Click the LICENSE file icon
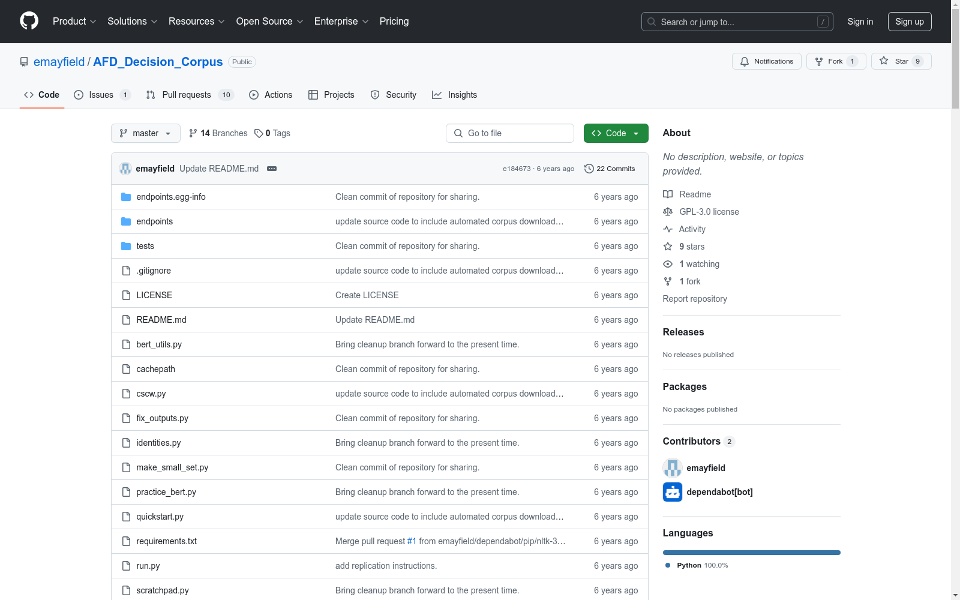960x600 pixels. pyautogui.click(x=126, y=295)
